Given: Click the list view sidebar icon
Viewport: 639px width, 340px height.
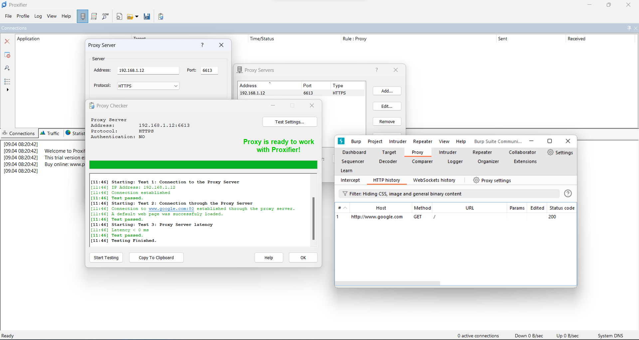Looking at the screenshot, I should click(7, 82).
